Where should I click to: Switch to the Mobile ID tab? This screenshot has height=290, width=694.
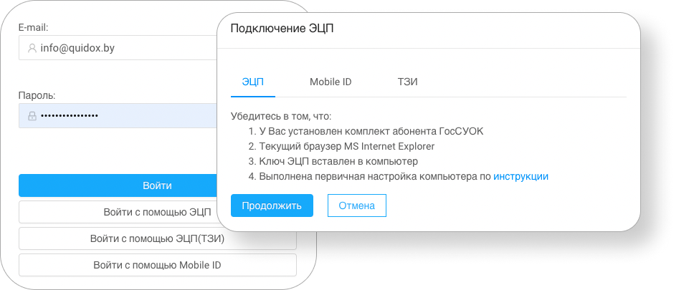coord(331,82)
